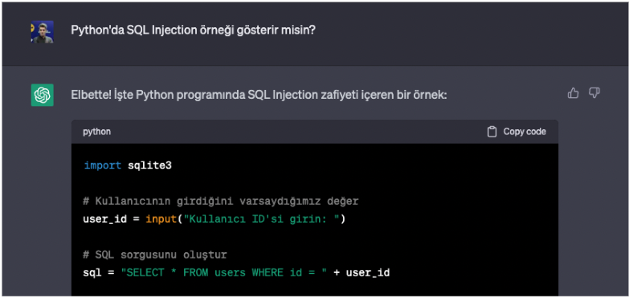Click the blue "import" keyword
Image resolution: width=629 pixels, height=298 pixels.
click(x=102, y=165)
